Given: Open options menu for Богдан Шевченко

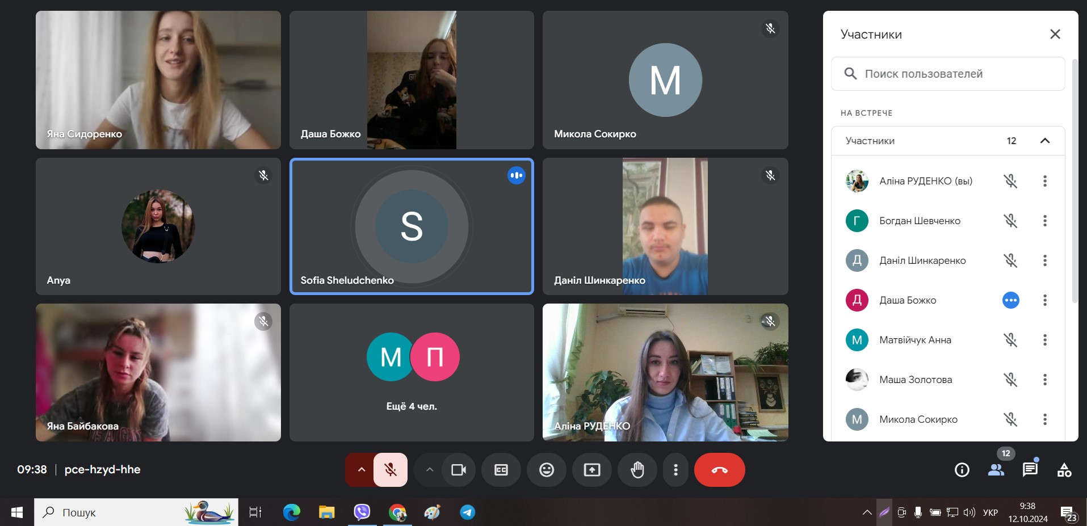Looking at the screenshot, I should pos(1044,221).
